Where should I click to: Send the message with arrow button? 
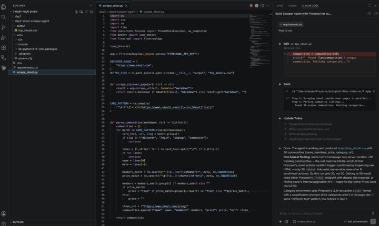click(x=373, y=221)
